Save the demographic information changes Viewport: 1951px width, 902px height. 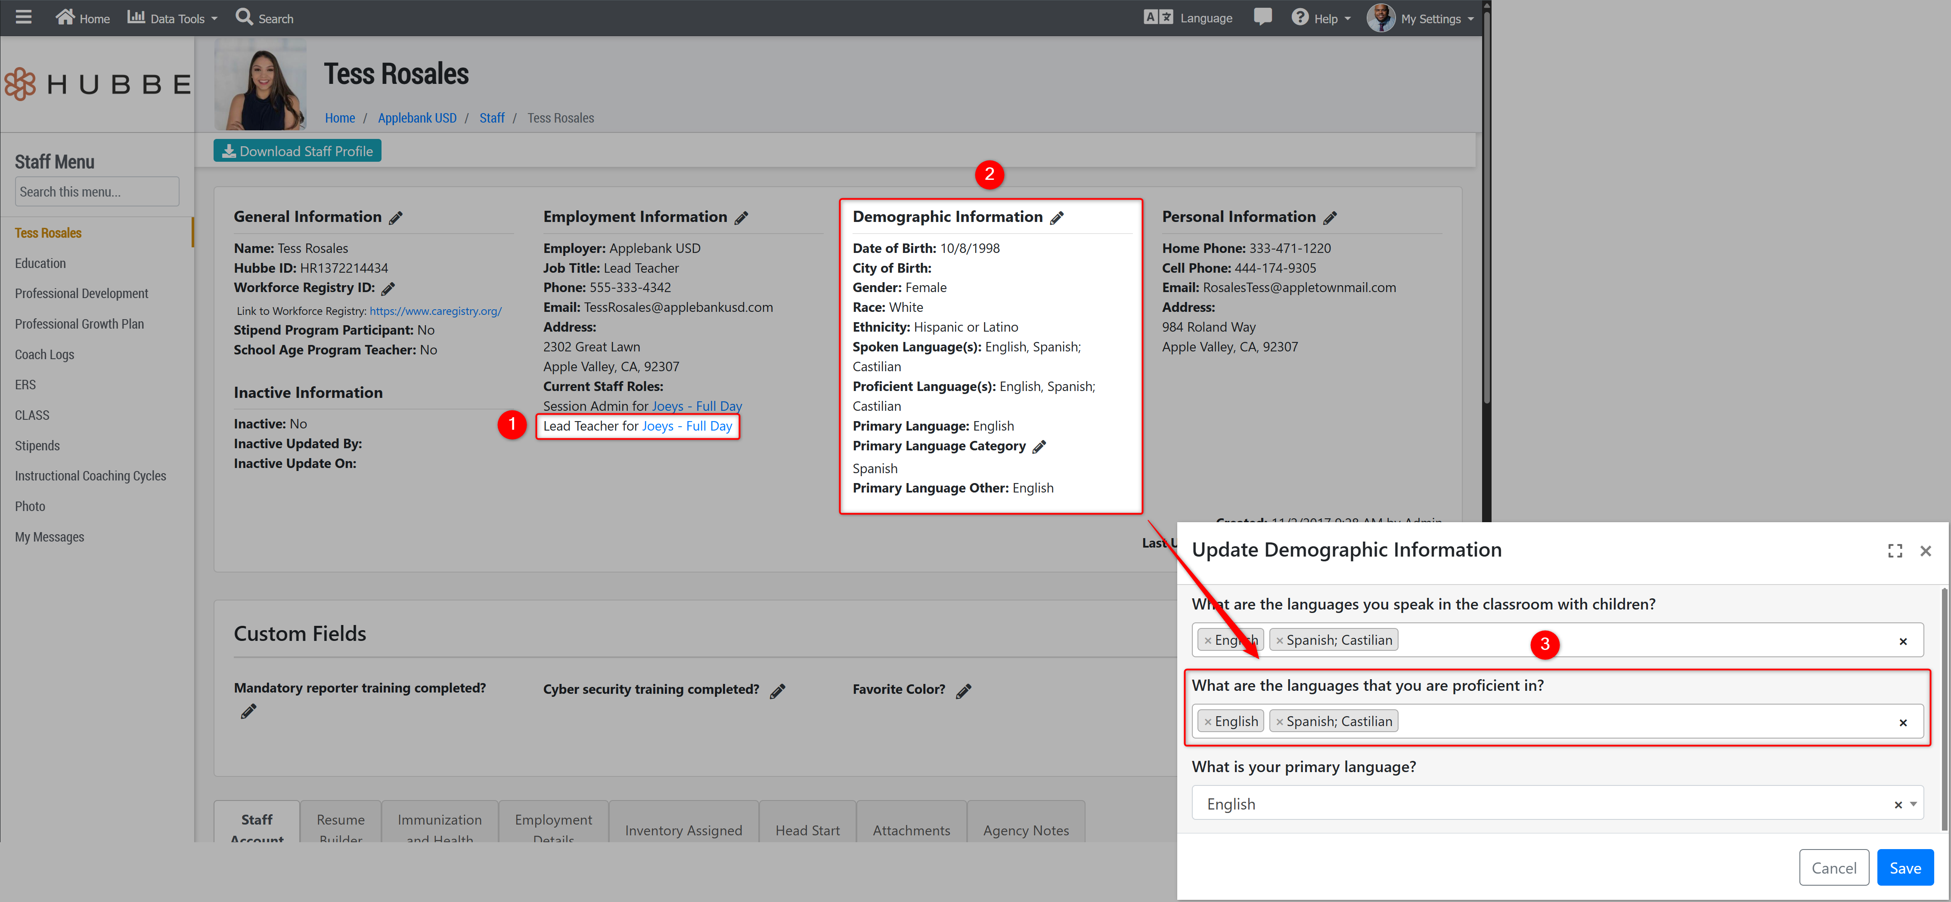(x=1904, y=868)
